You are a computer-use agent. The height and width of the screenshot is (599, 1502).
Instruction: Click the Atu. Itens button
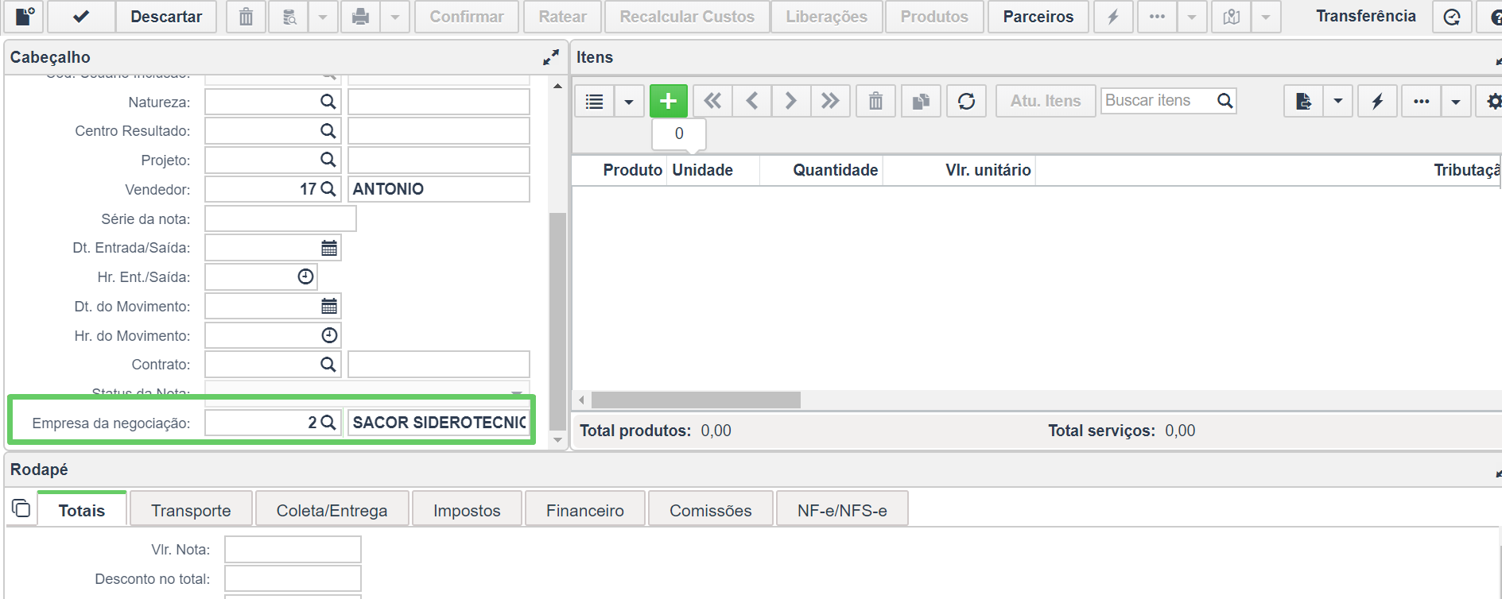[1046, 101]
